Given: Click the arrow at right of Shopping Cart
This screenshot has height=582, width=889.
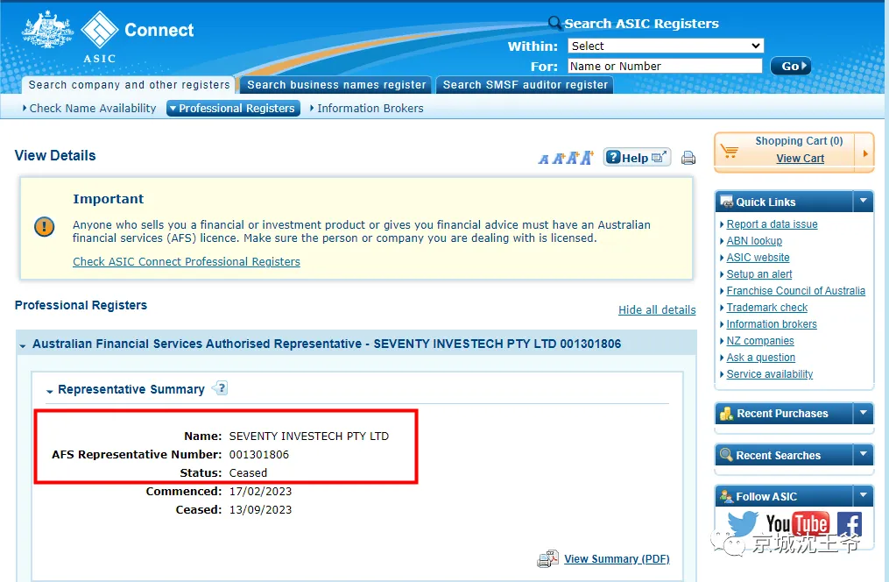Looking at the screenshot, I should click(865, 153).
